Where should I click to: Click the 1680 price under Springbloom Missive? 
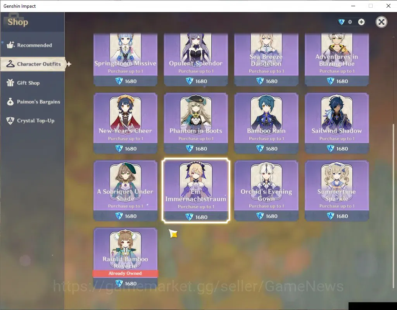131,81
